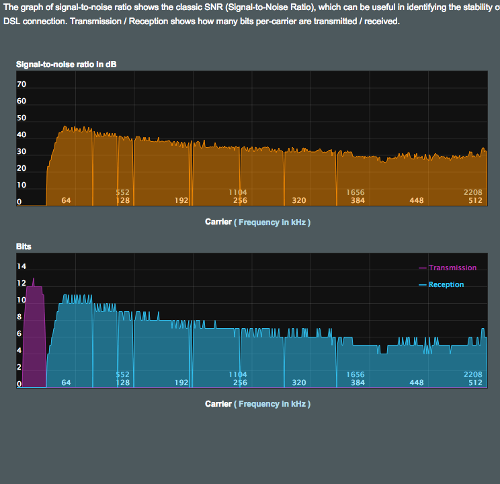Select the 14 mark on Bits axis

22,267
